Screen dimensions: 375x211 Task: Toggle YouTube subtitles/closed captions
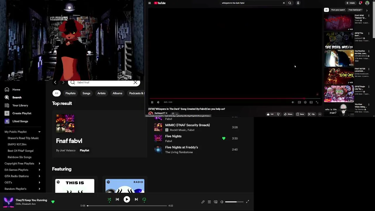pos(299,102)
